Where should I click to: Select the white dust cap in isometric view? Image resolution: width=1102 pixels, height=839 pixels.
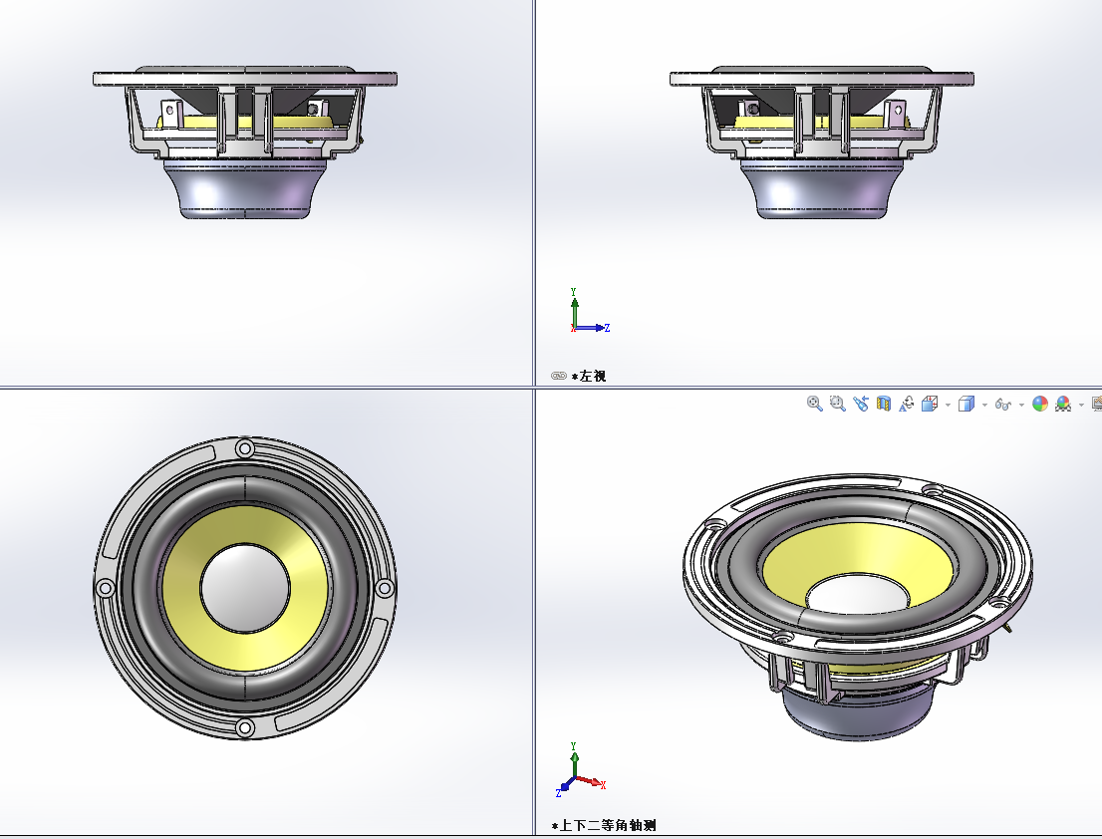point(858,594)
